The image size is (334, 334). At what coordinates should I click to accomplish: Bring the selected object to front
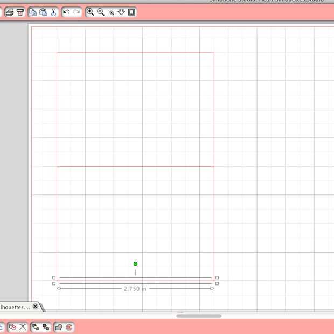click(36, 327)
